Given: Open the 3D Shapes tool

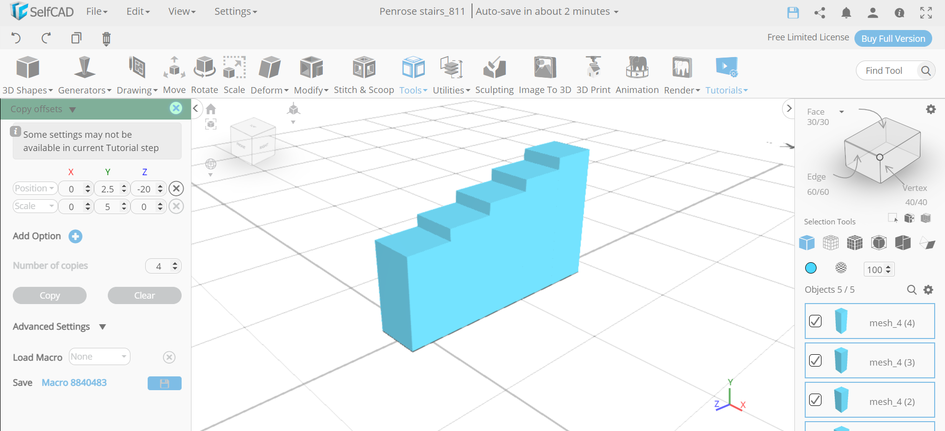Looking at the screenshot, I should [x=28, y=75].
